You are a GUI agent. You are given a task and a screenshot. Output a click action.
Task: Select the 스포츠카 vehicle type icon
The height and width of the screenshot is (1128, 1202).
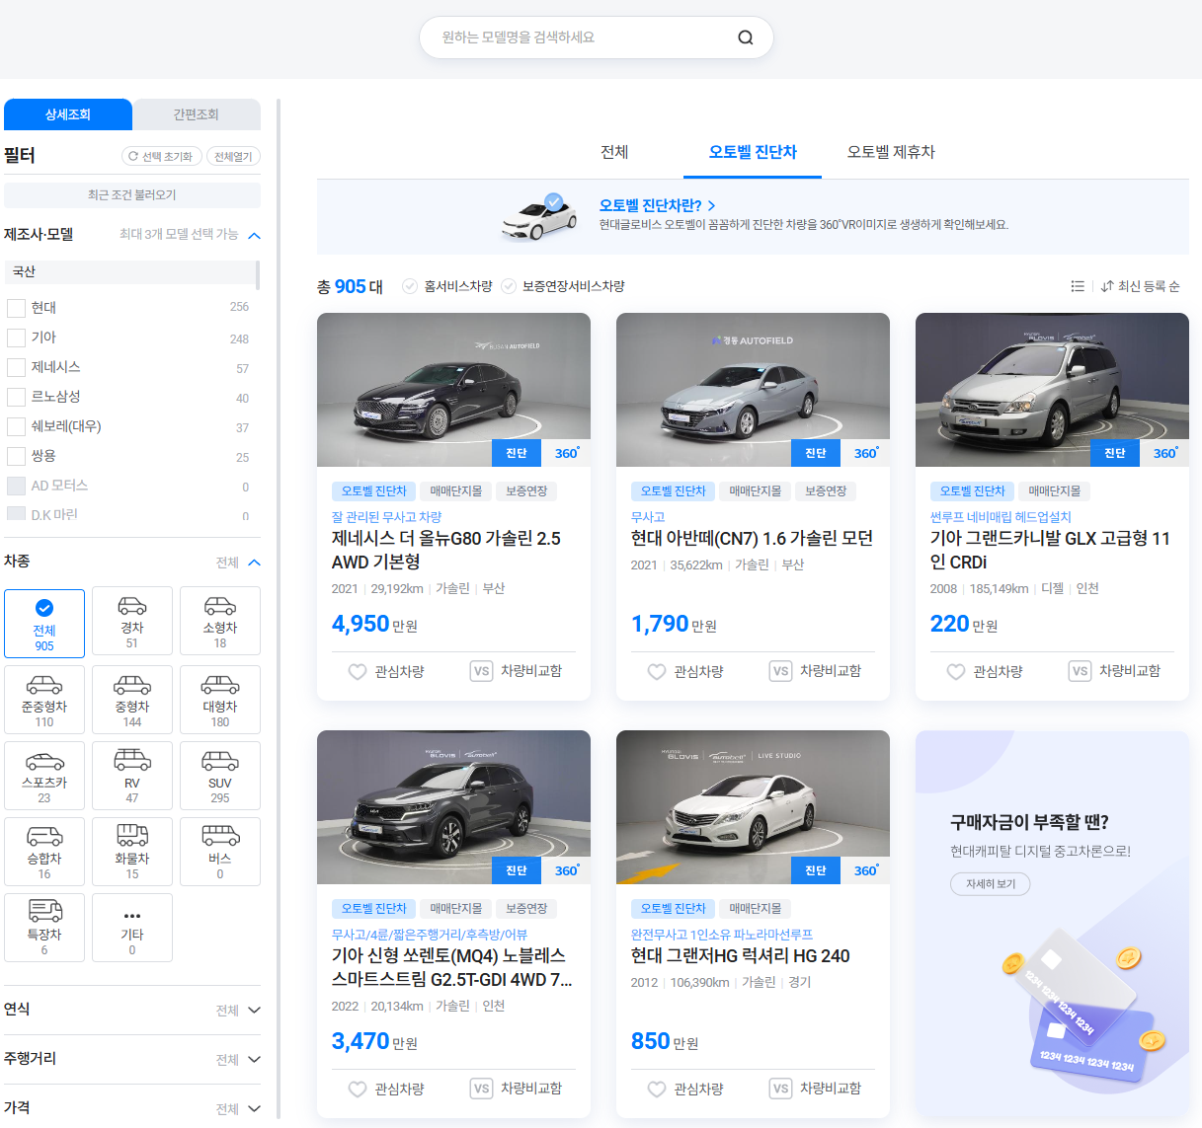click(44, 776)
